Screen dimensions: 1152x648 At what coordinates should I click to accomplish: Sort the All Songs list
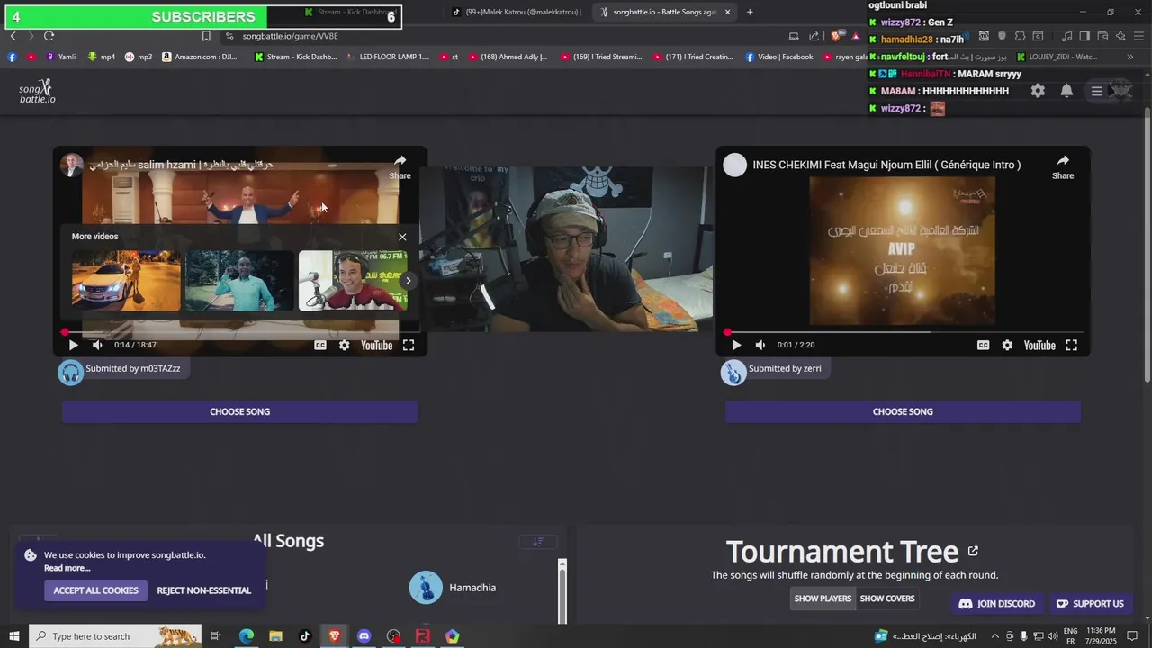point(538,541)
